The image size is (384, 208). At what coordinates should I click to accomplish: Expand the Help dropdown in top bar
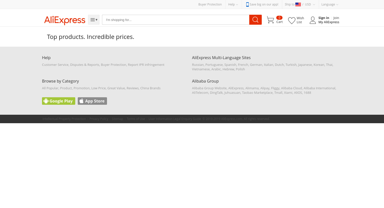pos(233,4)
